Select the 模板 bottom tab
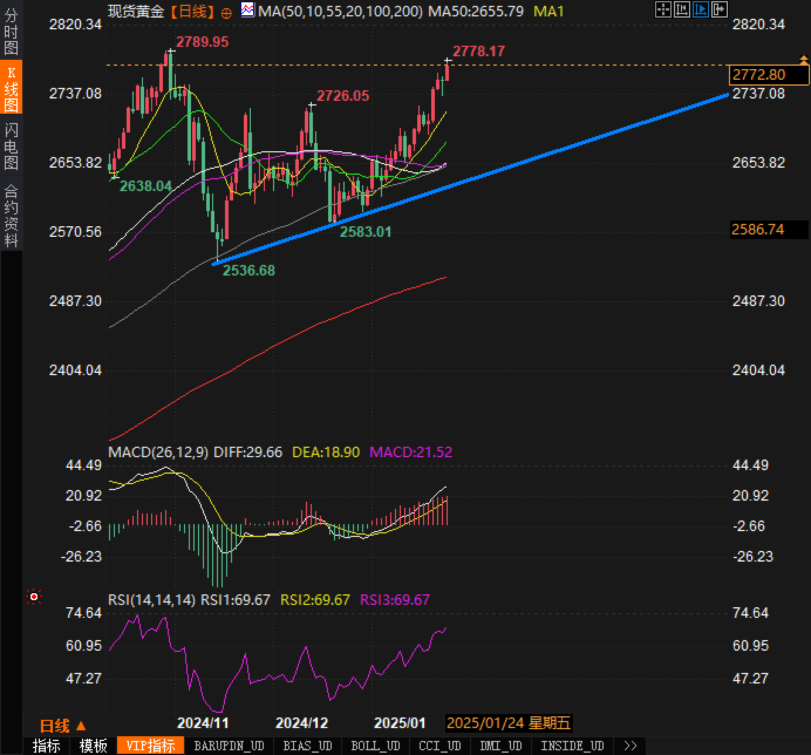Image resolution: width=811 pixels, height=755 pixels. coord(93,746)
